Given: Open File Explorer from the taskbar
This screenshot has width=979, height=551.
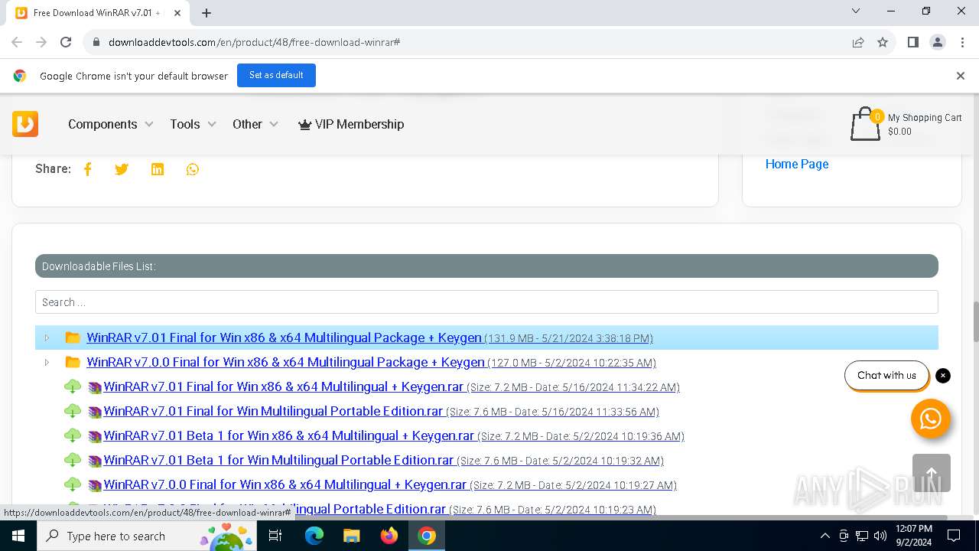Looking at the screenshot, I should pos(352,536).
